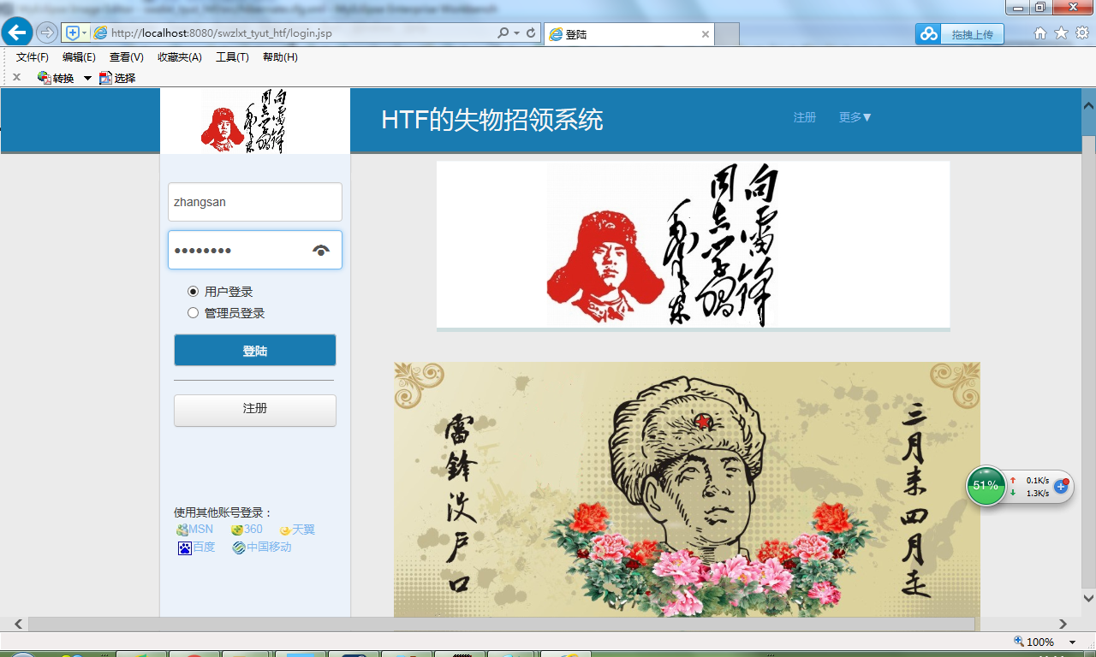Click the blue 登陆 button
This screenshot has height=657, width=1096.
point(255,351)
